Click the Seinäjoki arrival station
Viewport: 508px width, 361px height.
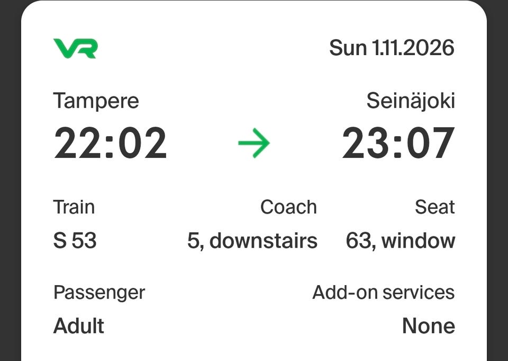pyautogui.click(x=411, y=101)
